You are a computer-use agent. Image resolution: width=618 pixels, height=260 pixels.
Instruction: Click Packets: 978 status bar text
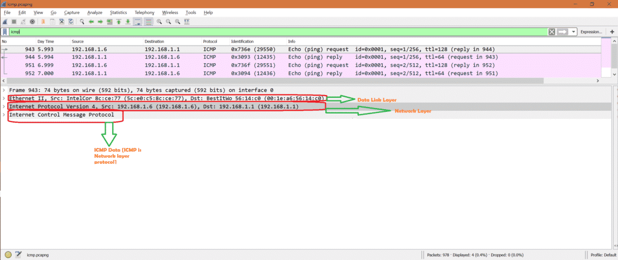click(x=439, y=255)
